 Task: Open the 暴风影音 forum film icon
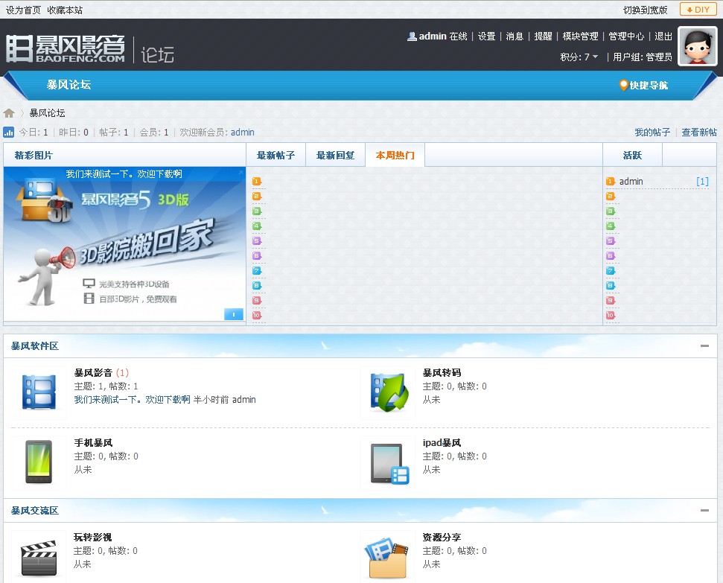(39, 392)
